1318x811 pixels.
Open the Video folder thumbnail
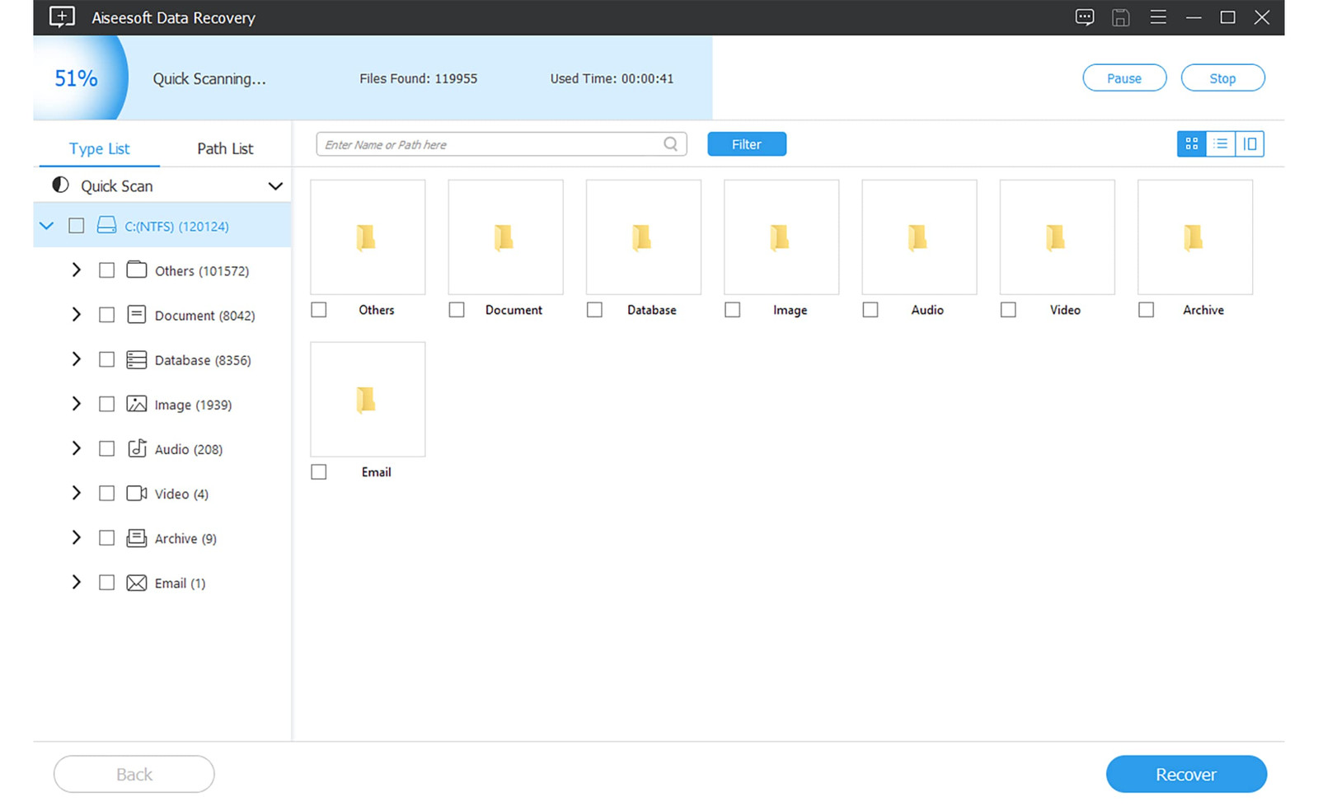(1058, 237)
